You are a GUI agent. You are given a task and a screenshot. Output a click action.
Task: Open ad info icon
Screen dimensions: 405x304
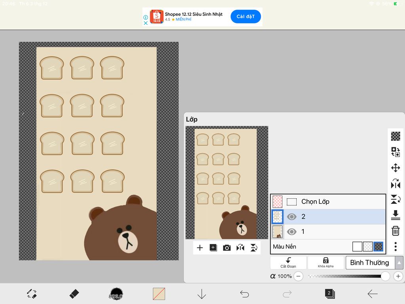(x=146, y=17)
